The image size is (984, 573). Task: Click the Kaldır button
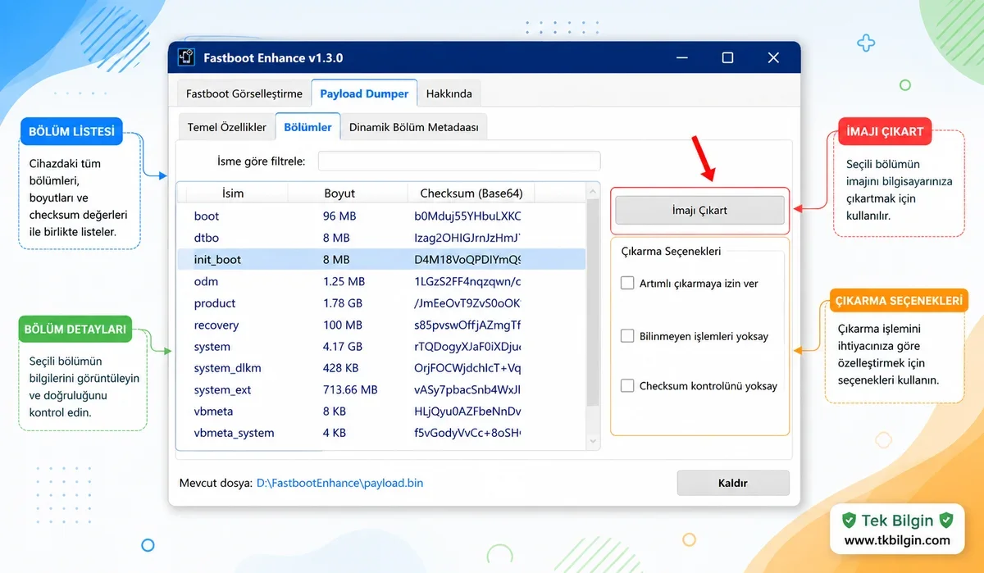pos(733,483)
